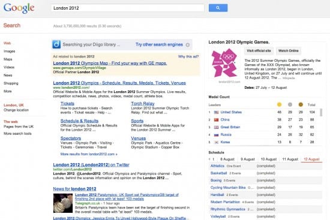Select the 8 August schedule tab

tap(227, 159)
